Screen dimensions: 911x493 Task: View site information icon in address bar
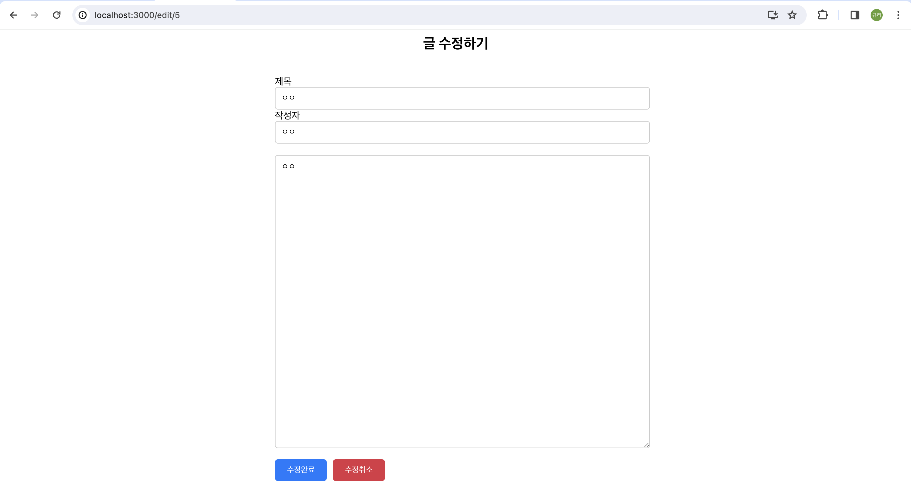pyautogui.click(x=82, y=15)
